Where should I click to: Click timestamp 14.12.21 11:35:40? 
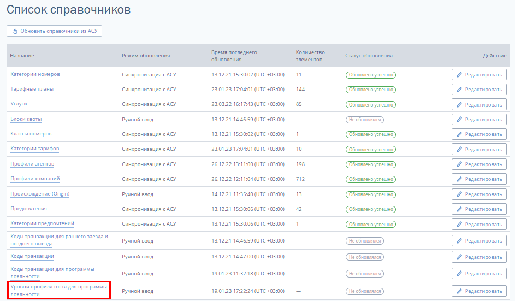(248, 194)
